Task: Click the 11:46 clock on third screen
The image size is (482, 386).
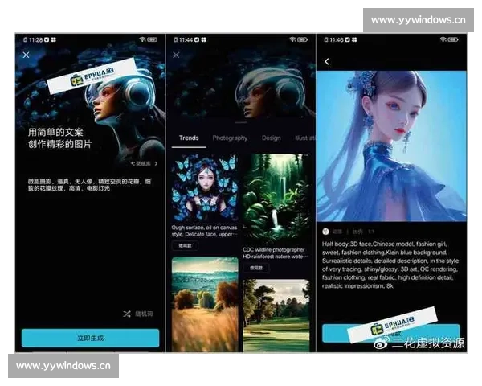Action: tap(337, 39)
